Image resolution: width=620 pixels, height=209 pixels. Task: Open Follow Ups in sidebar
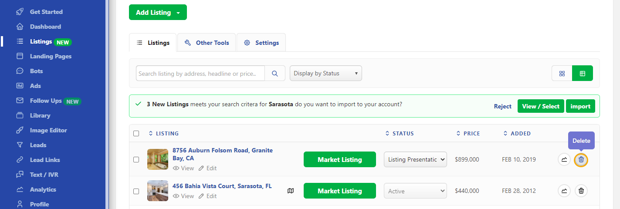[46, 101]
